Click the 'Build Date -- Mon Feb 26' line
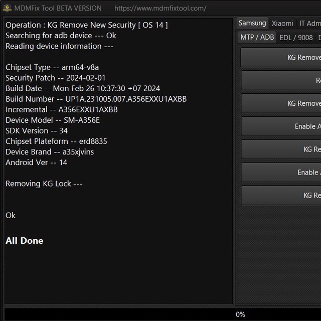 tap(83, 88)
